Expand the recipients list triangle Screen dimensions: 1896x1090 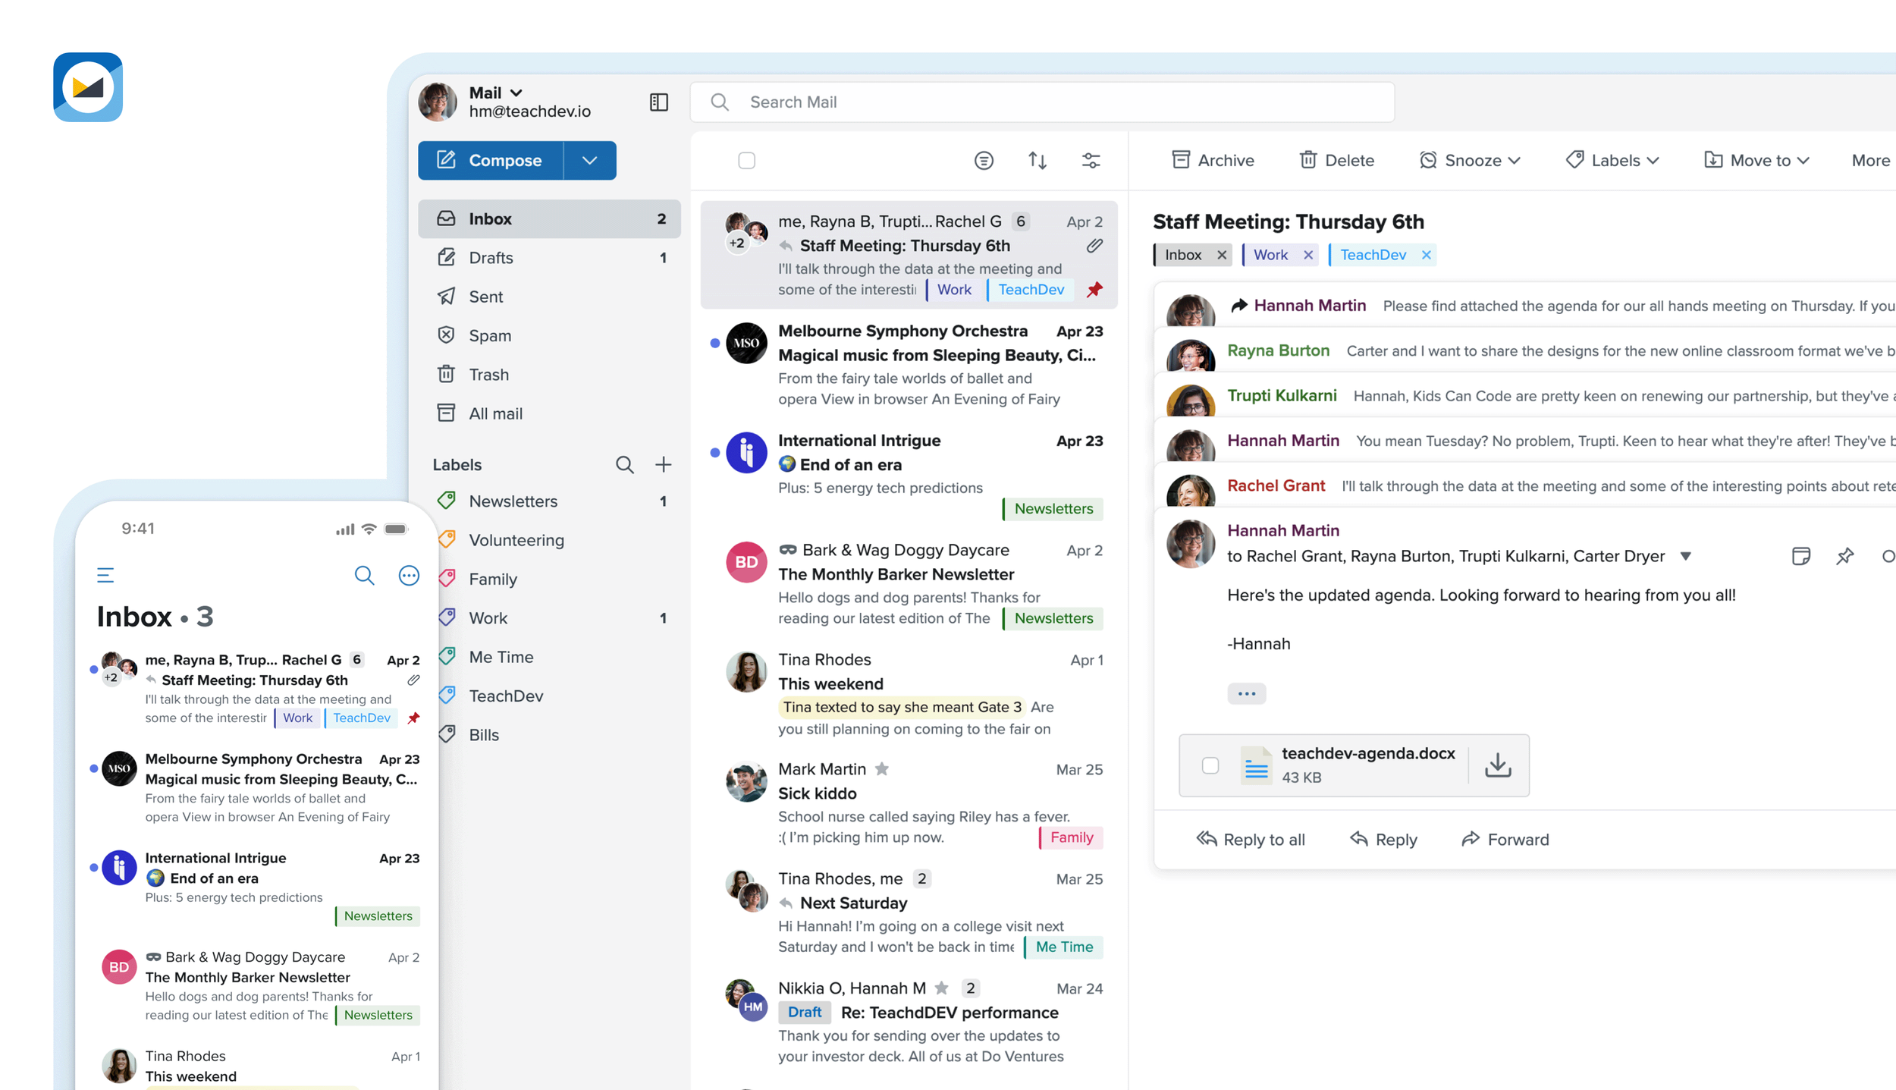1685,556
